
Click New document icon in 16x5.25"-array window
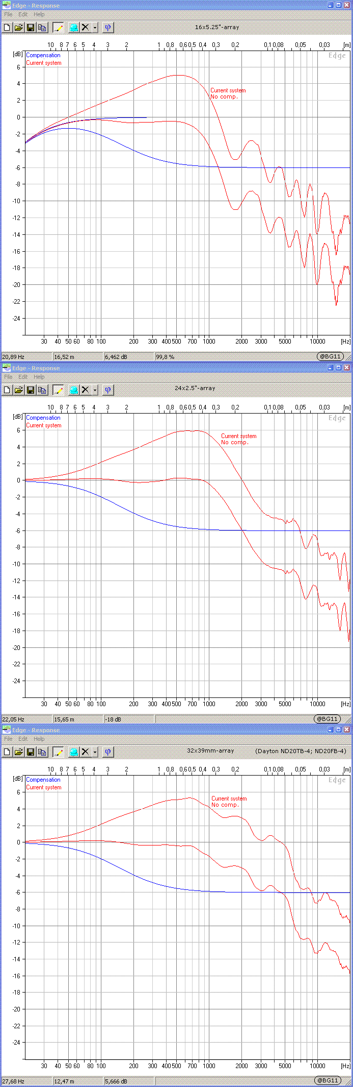tap(7, 28)
